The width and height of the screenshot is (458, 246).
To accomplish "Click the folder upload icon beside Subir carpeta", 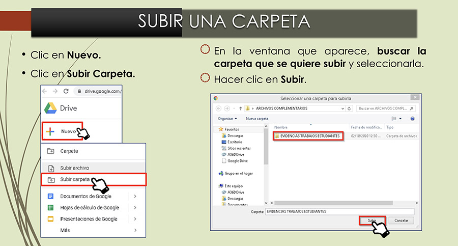I will pyautogui.click(x=51, y=180).
